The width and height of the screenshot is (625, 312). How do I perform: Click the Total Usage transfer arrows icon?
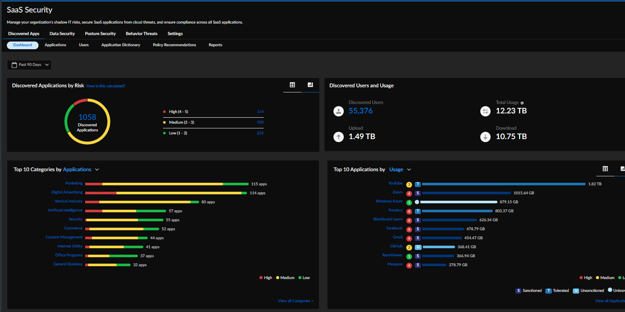(x=485, y=111)
